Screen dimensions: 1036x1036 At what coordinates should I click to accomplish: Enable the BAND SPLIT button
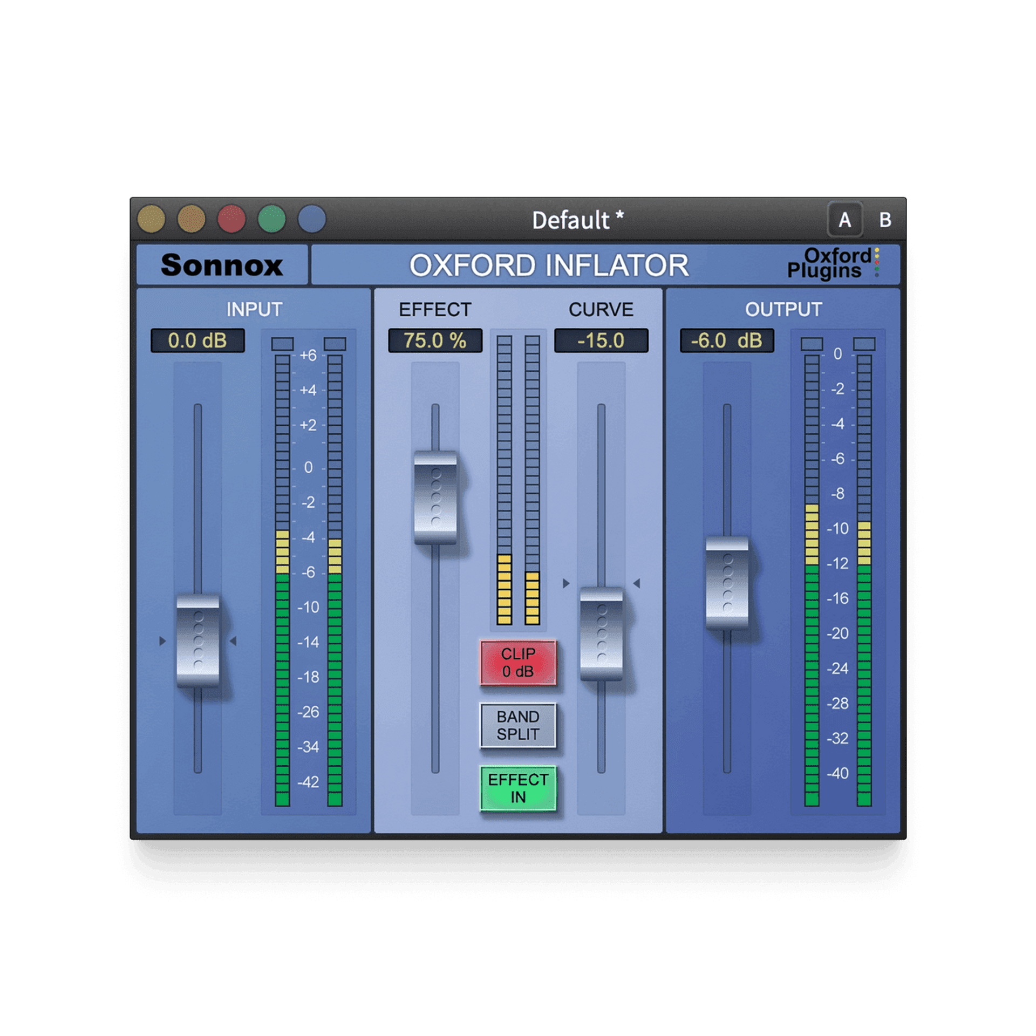click(x=518, y=725)
